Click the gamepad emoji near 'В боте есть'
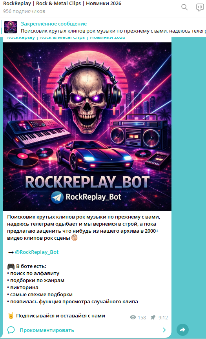 pyautogui.click(x=11, y=266)
